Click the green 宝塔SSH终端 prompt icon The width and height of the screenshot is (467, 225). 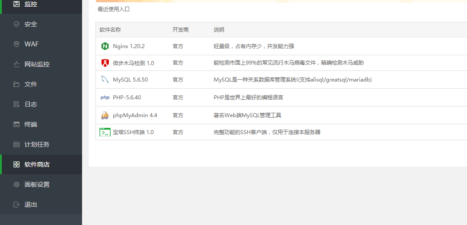[105, 132]
